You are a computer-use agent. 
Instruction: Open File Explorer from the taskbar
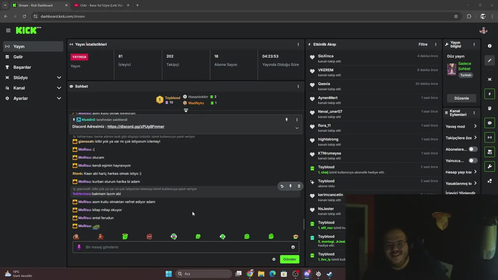coord(261,274)
